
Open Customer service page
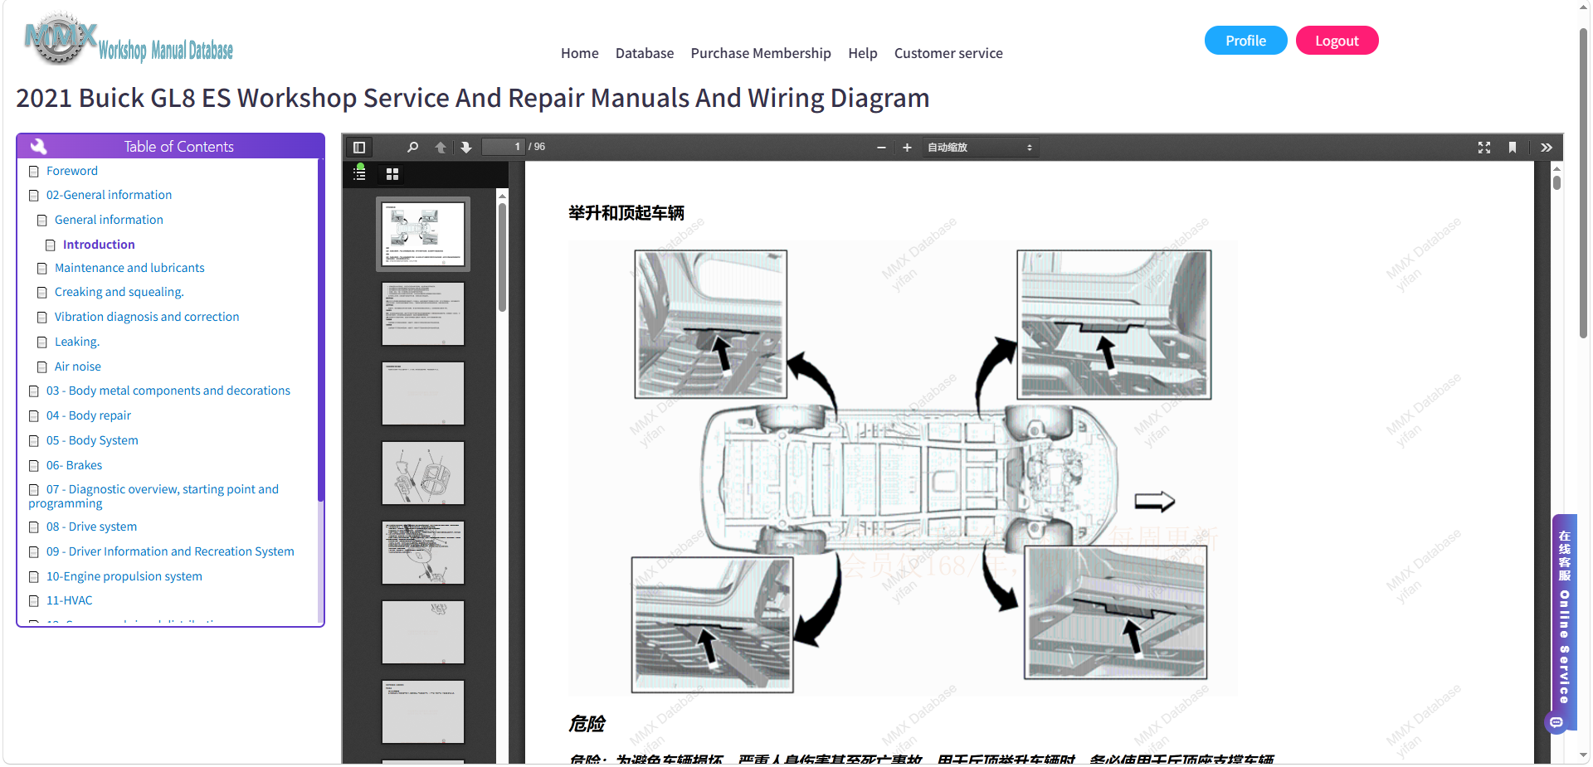[948, 53]
